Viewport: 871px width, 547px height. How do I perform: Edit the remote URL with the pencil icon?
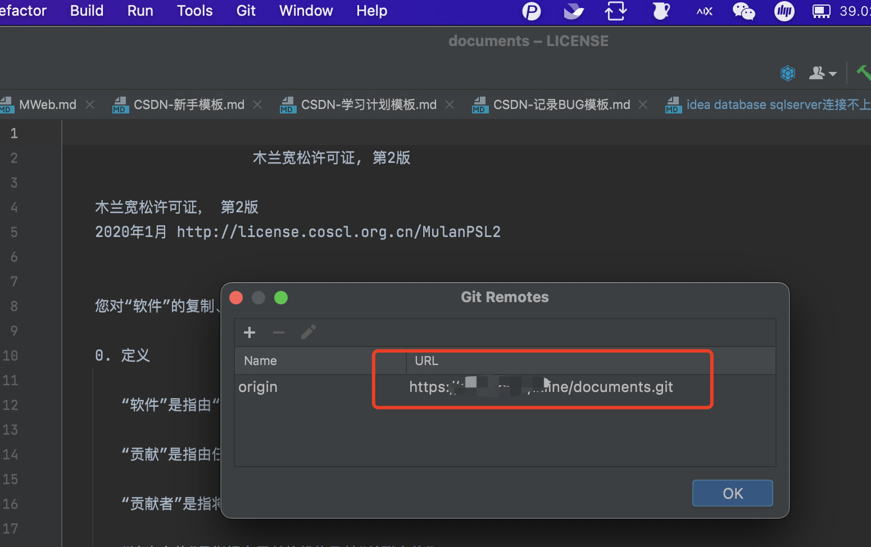(308, 332)
